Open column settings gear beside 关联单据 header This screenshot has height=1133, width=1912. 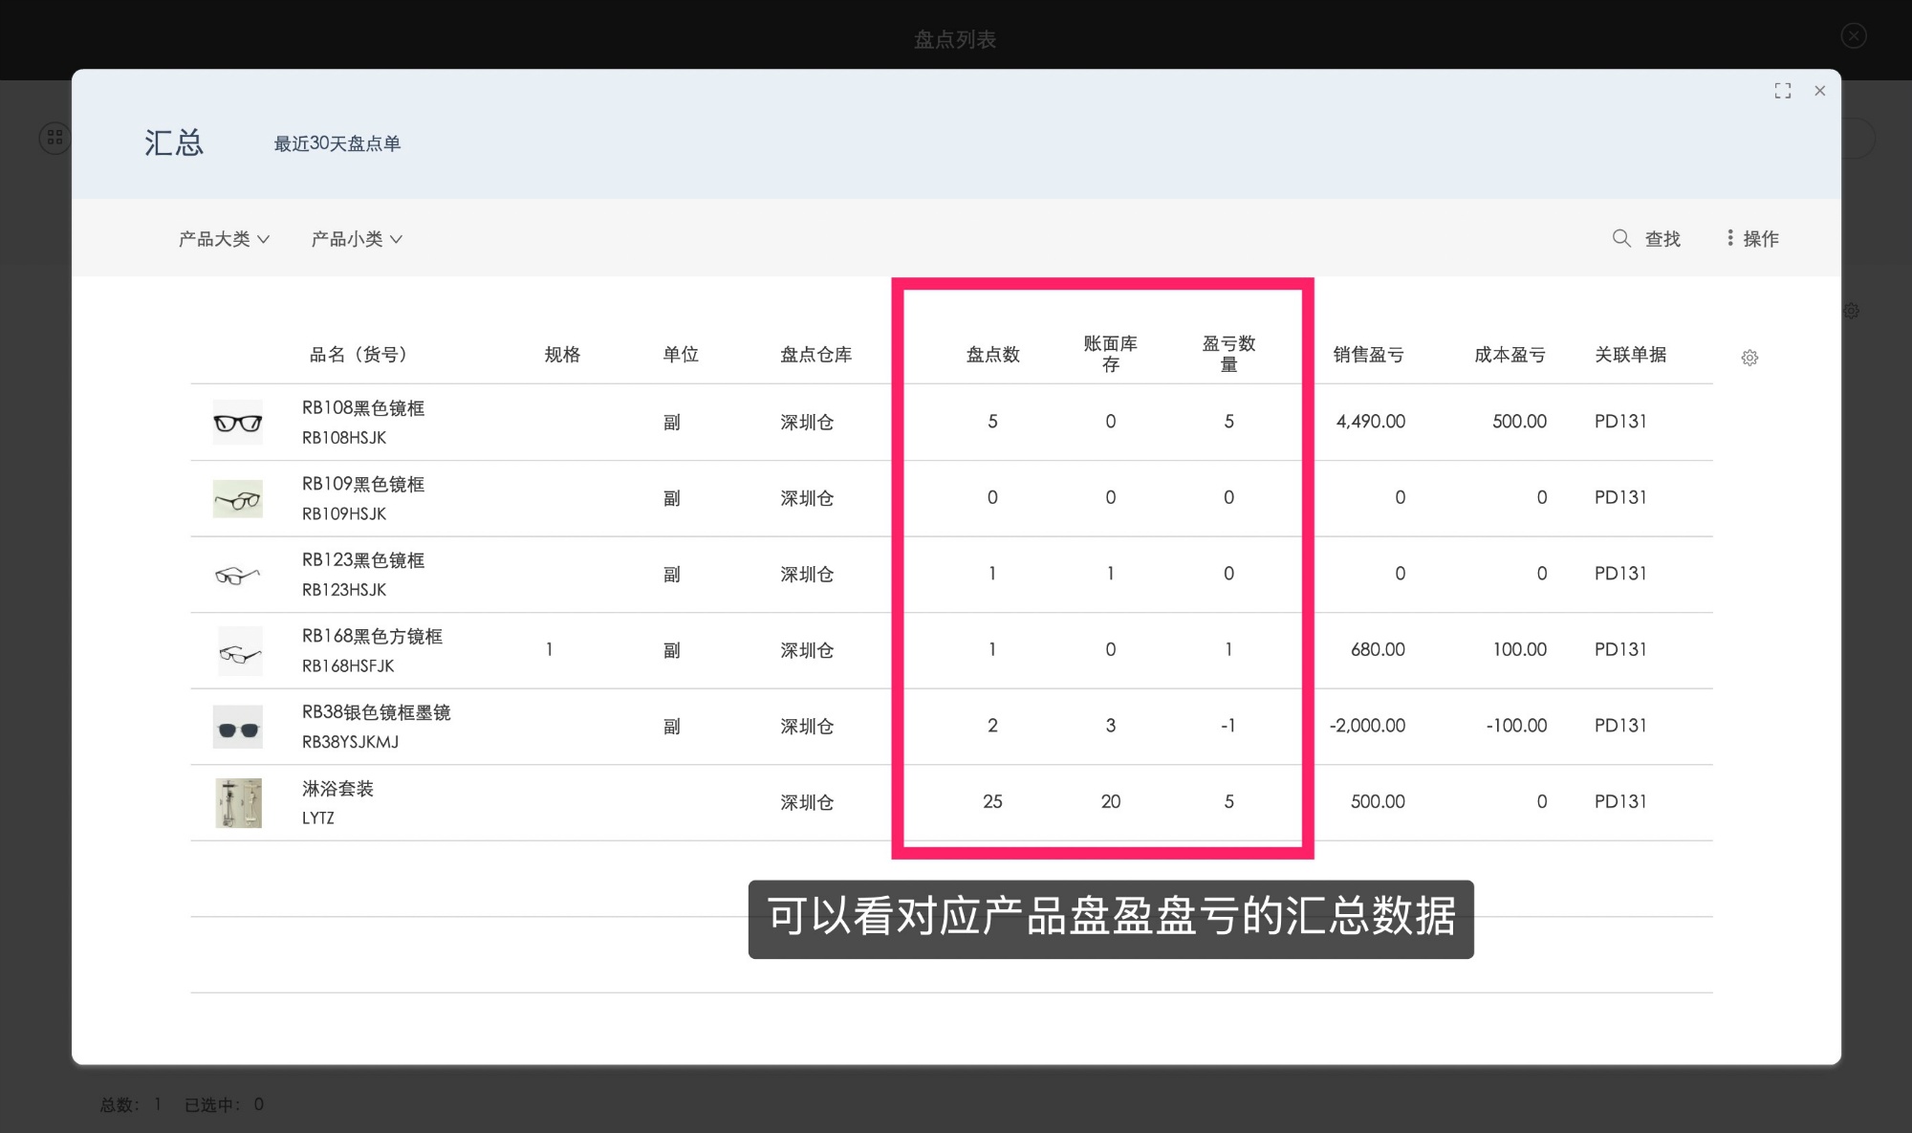[1749, 358]
